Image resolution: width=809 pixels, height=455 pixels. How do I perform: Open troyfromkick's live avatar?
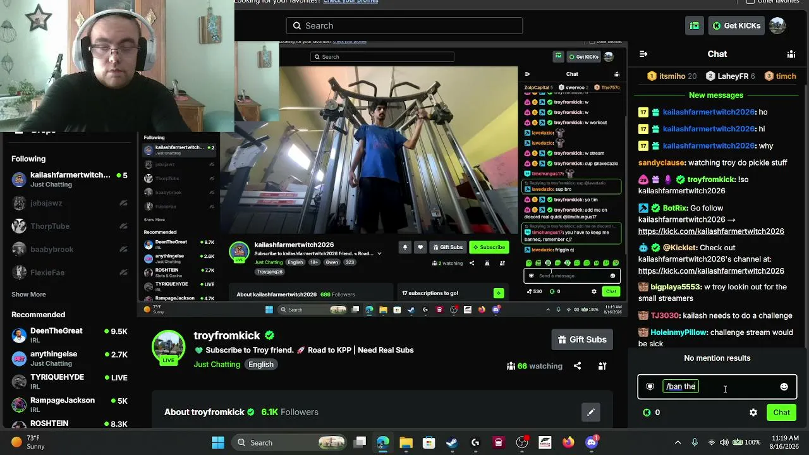pyautogui.click(x=168, y=346)
